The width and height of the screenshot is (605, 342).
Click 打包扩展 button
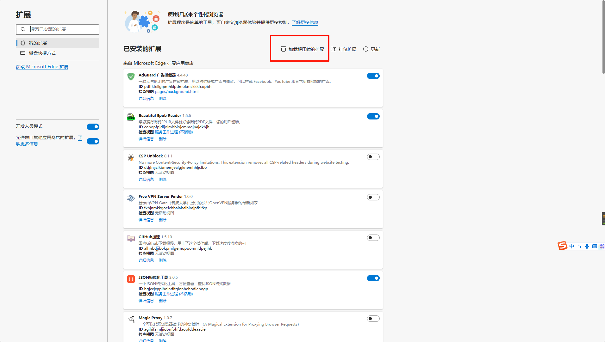point(344,49)
